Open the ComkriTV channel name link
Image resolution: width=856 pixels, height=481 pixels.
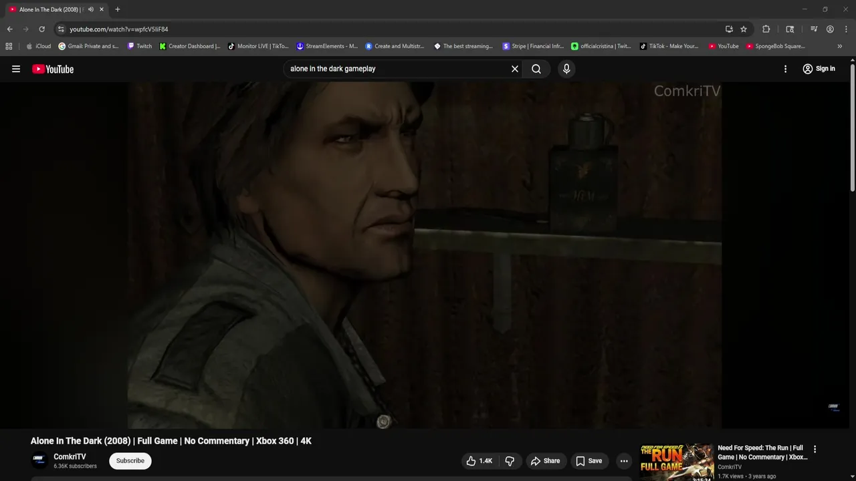pos(70,457)
